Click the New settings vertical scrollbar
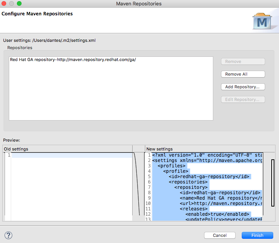This screenshot has height=243, width=279. coord(273,183)
